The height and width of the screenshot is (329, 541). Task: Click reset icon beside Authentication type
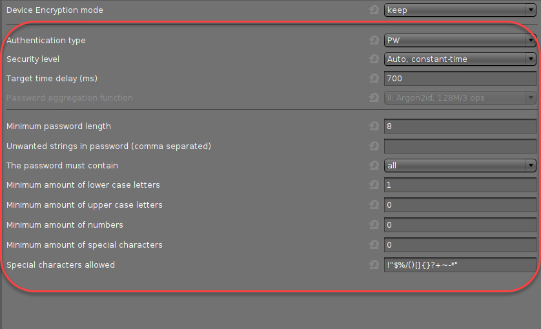pyautogui.click(x=374, y=41)
